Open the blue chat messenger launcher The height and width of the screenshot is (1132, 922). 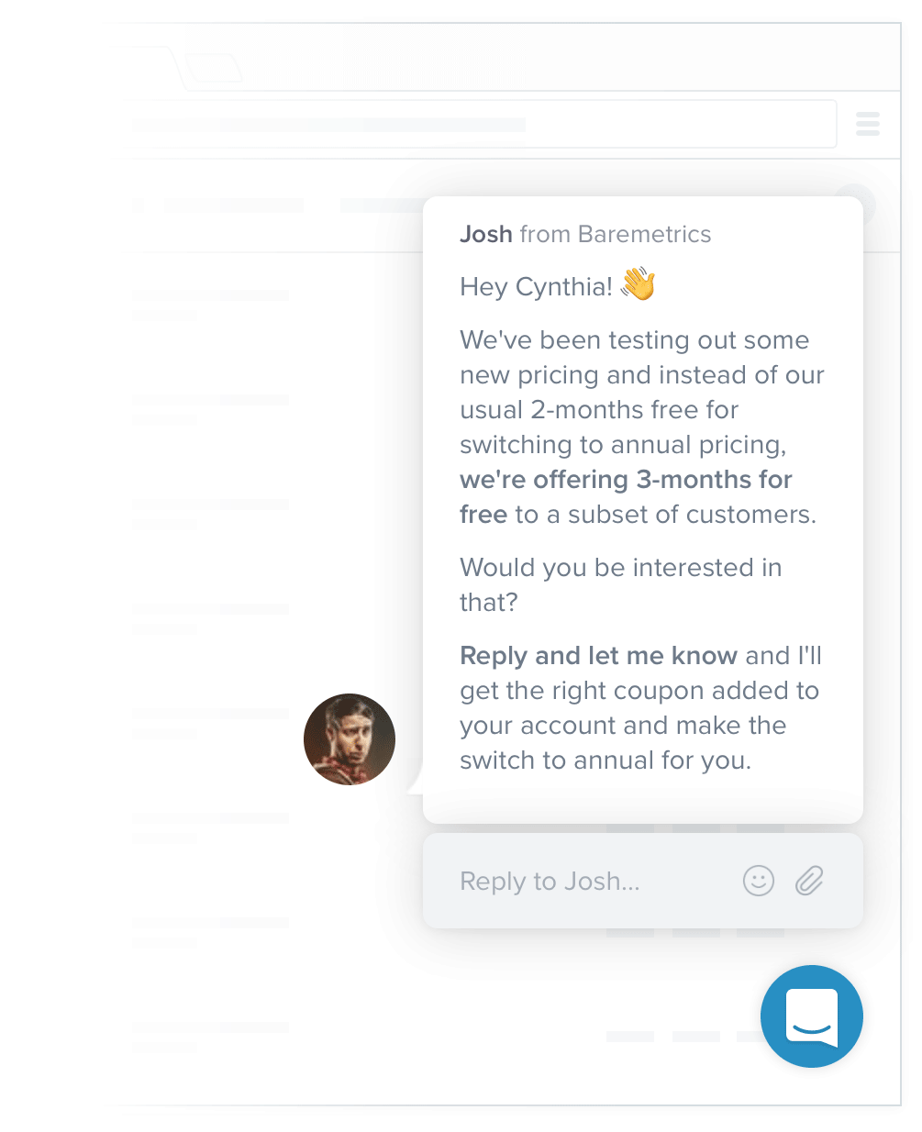coord(812,1016)
